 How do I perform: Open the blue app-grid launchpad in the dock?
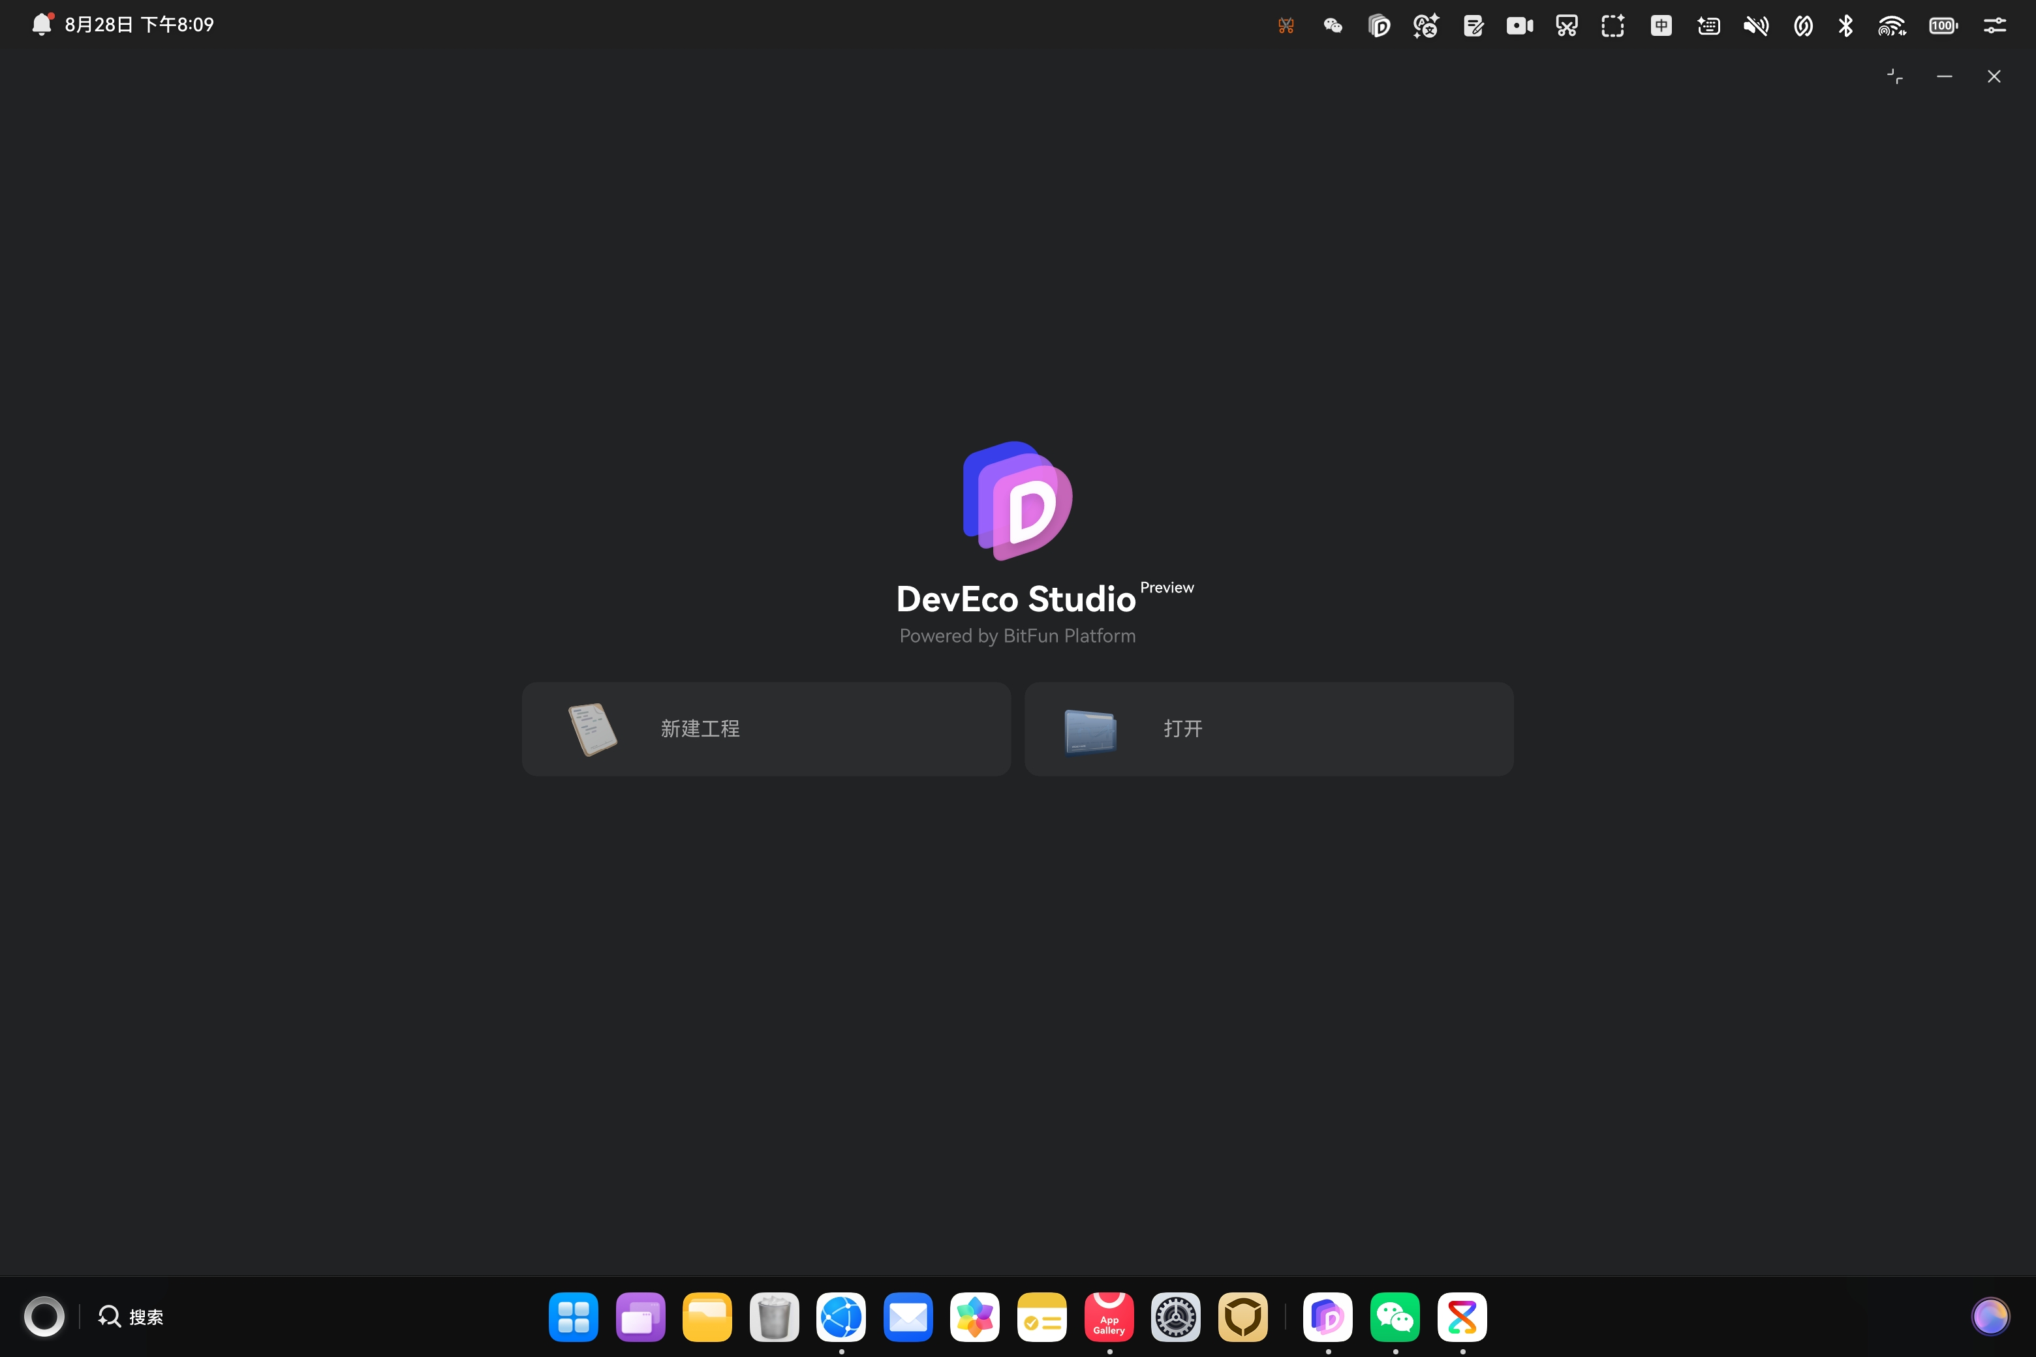(573, 1317)
